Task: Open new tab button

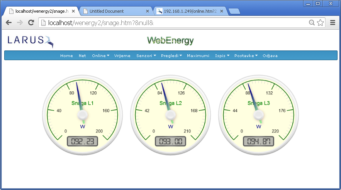Action: click(234, 11)
